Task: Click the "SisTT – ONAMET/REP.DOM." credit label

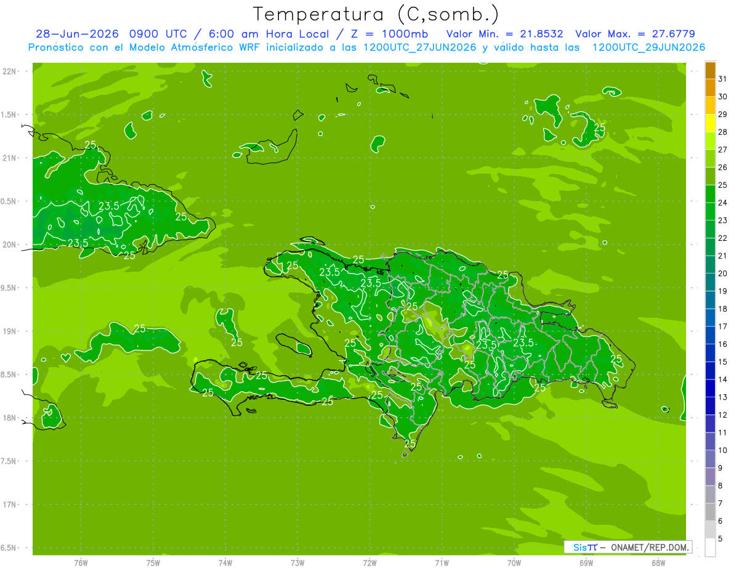Action: [x=628, y=547]
